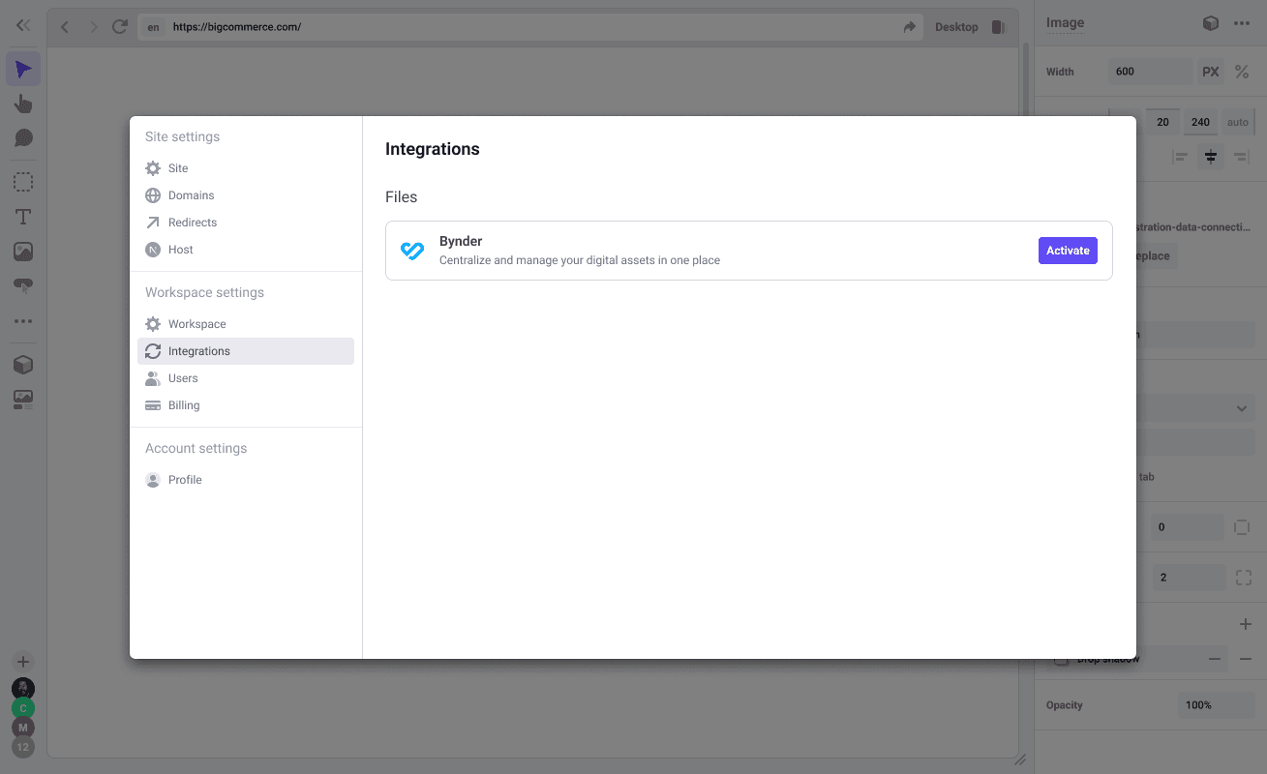Screen dimensions: 1267x774
Task: Collapse the left toolbar with the chevron
Action: [x=23, y=24]
